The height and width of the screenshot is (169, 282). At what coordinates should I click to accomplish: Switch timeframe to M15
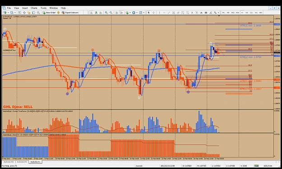(233, 13)
